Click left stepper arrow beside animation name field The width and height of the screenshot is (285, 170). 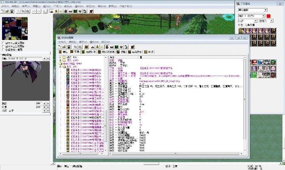(x=44, y=59)
